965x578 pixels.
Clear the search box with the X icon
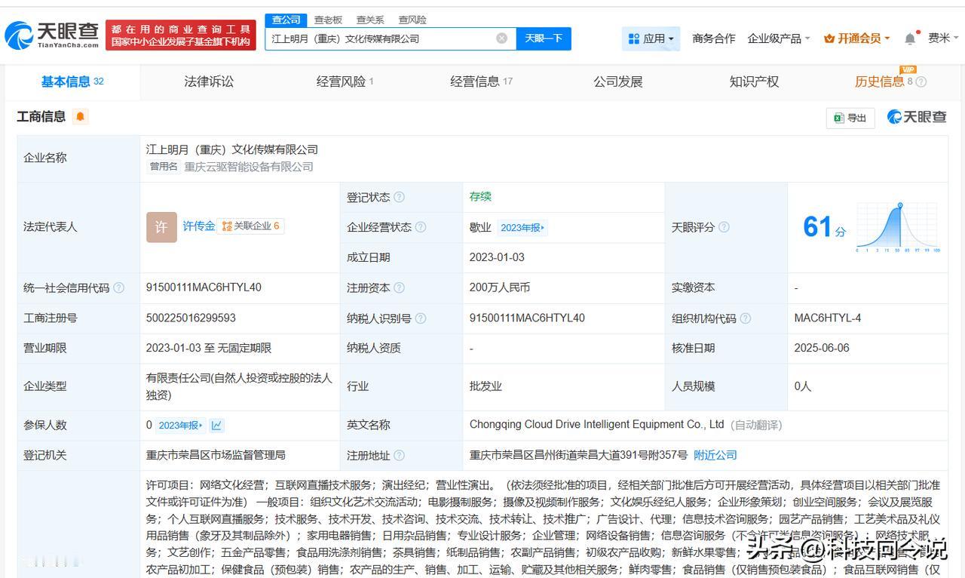(x=501, y=38)
